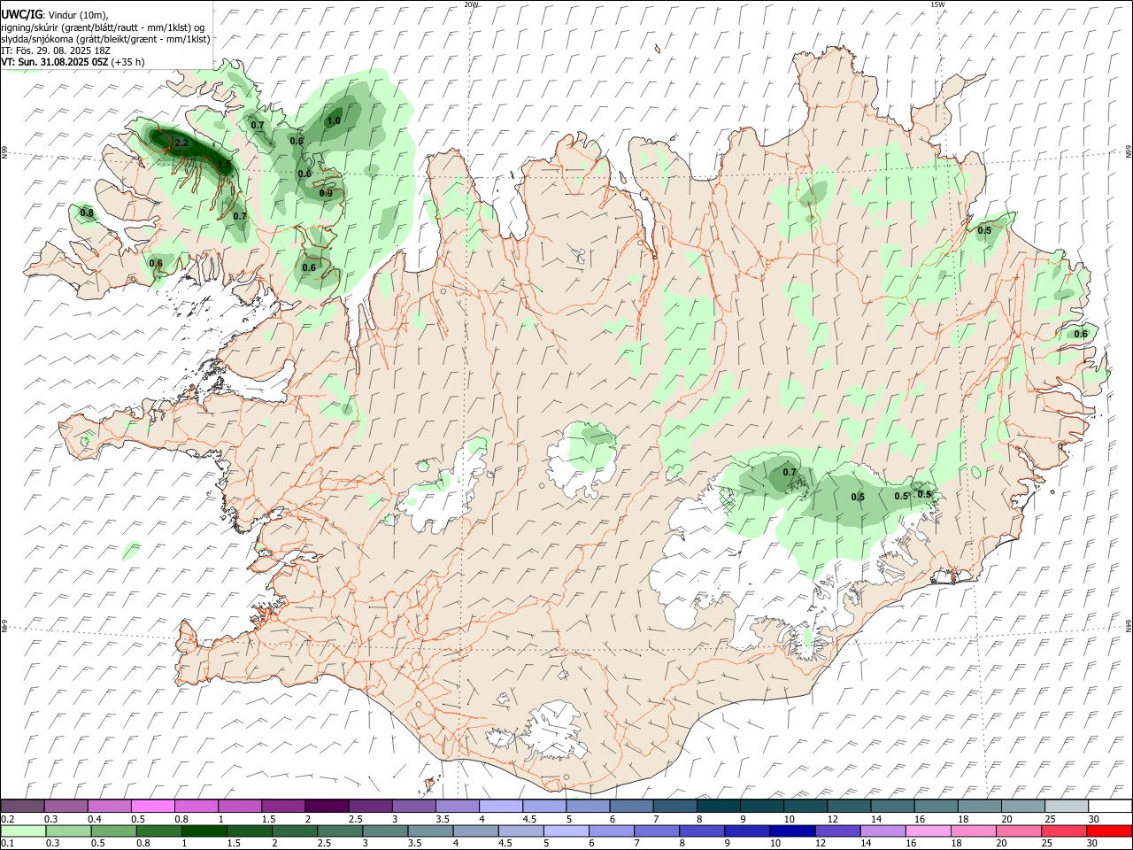Select the rain scale swatch labeled 25
The image size is (1133, 850).
click(1064, 831)
